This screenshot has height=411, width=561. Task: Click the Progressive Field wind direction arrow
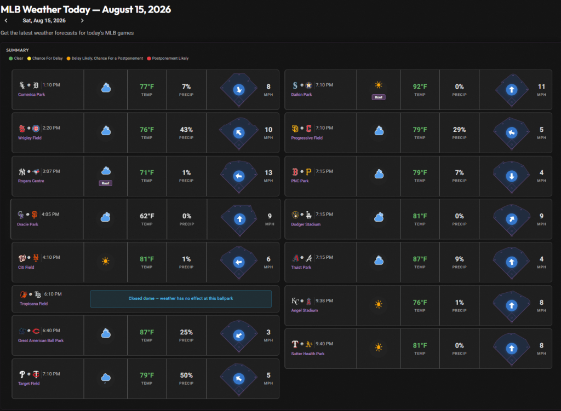click(x=512, y=133)
